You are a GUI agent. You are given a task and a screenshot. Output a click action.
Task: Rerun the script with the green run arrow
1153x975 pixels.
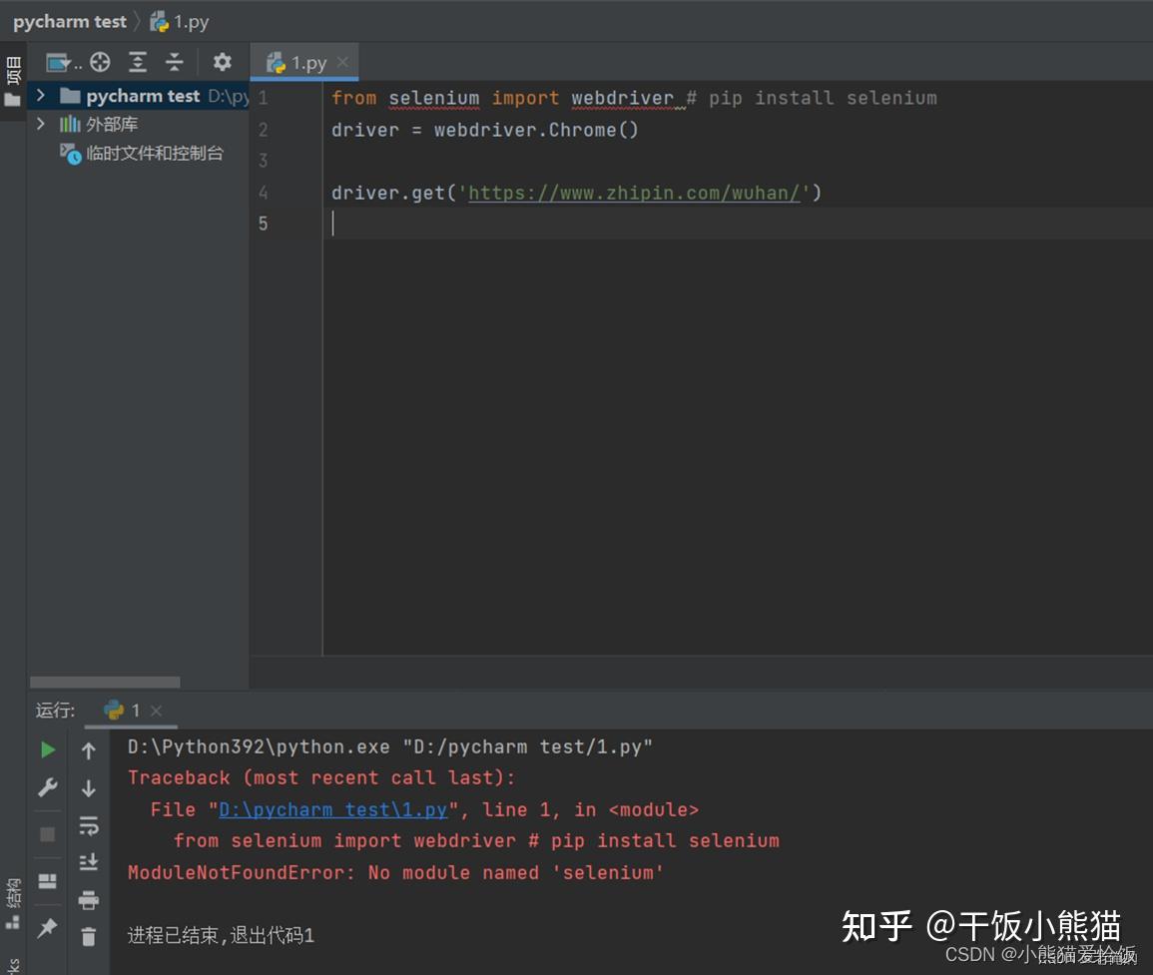click(47, 749)
